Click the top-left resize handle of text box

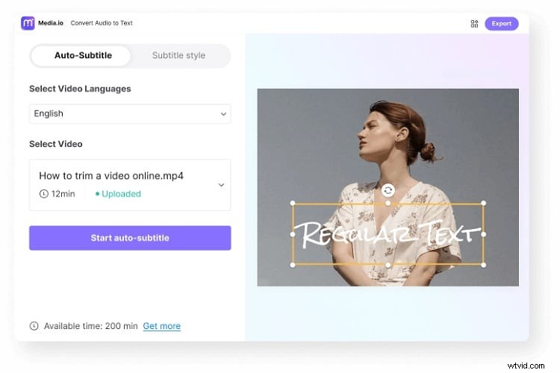tap(293, 203)
